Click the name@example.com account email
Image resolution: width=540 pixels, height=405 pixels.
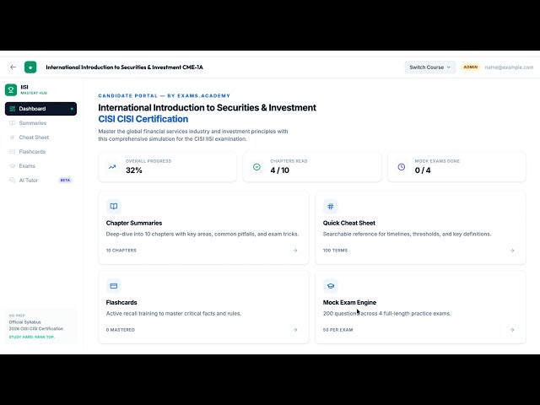click(x=509, y=67)
